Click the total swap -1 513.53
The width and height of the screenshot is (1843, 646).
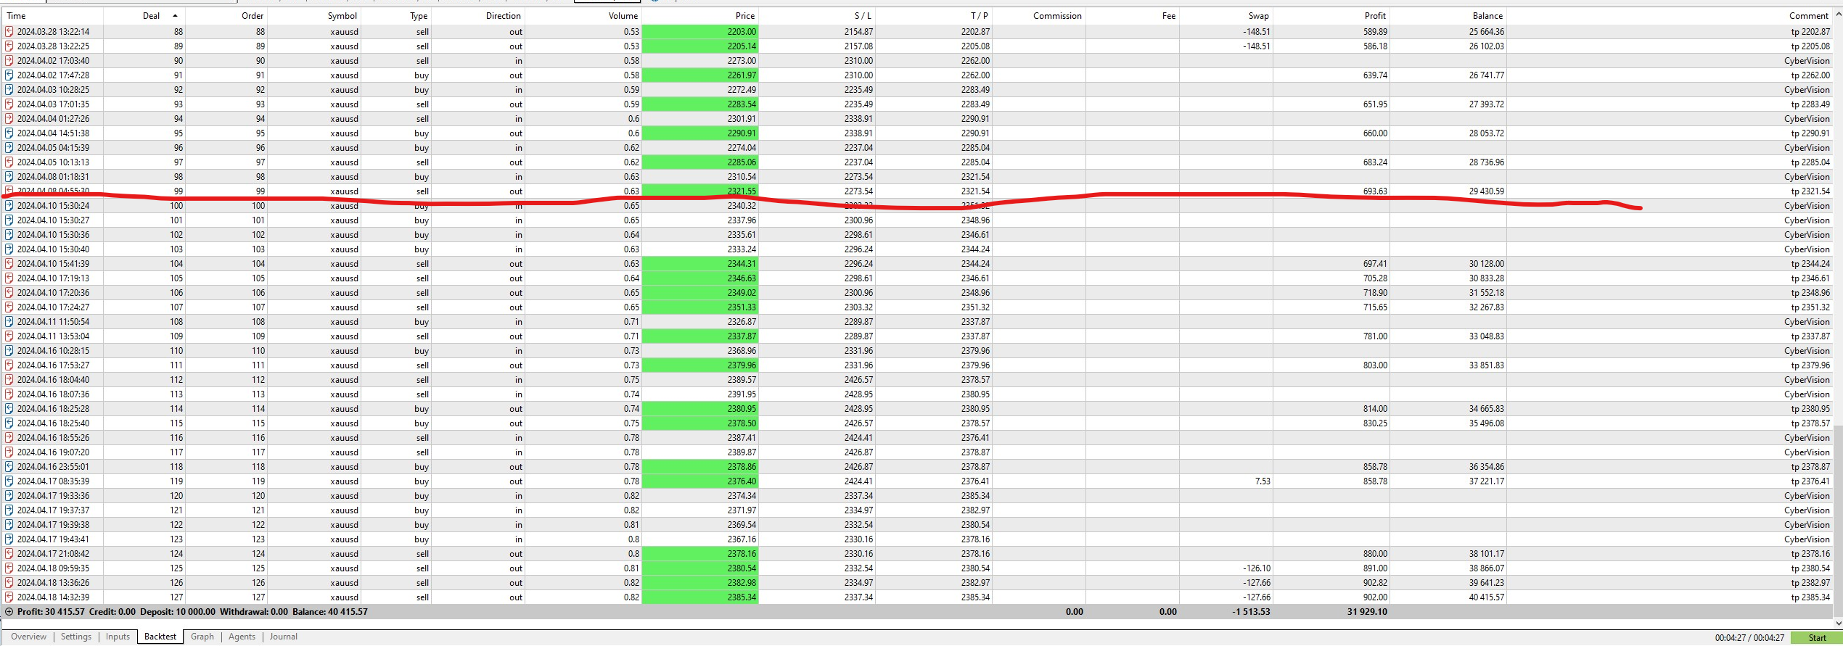(x=1251, y=612)
